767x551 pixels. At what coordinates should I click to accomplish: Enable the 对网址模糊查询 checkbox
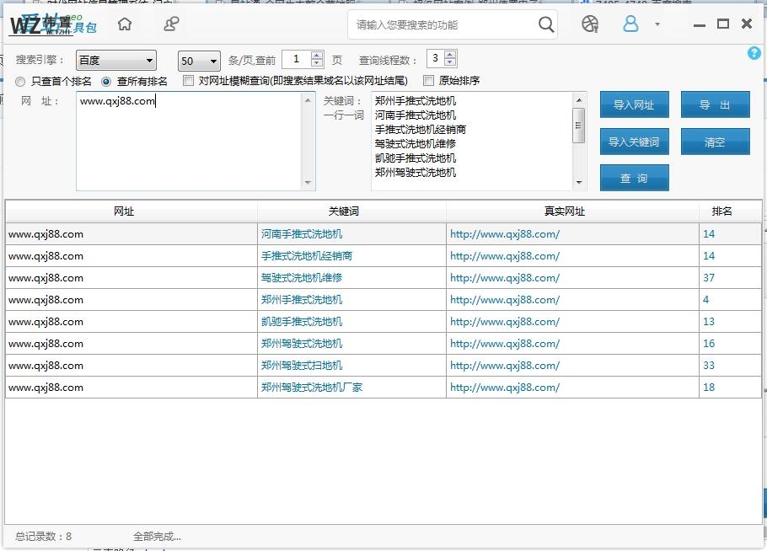point(187,81)
